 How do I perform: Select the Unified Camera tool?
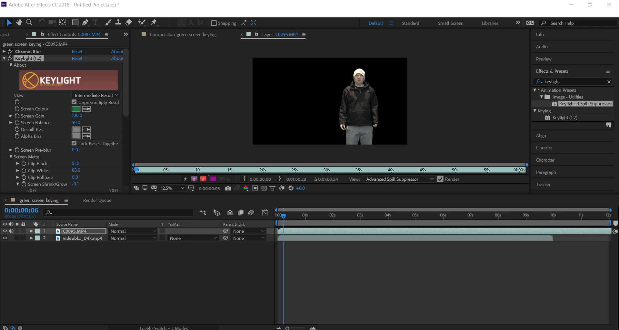click(52, 23)
